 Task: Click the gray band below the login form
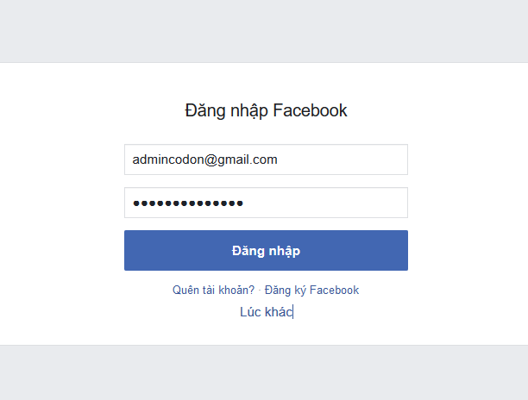click(264, 372)
